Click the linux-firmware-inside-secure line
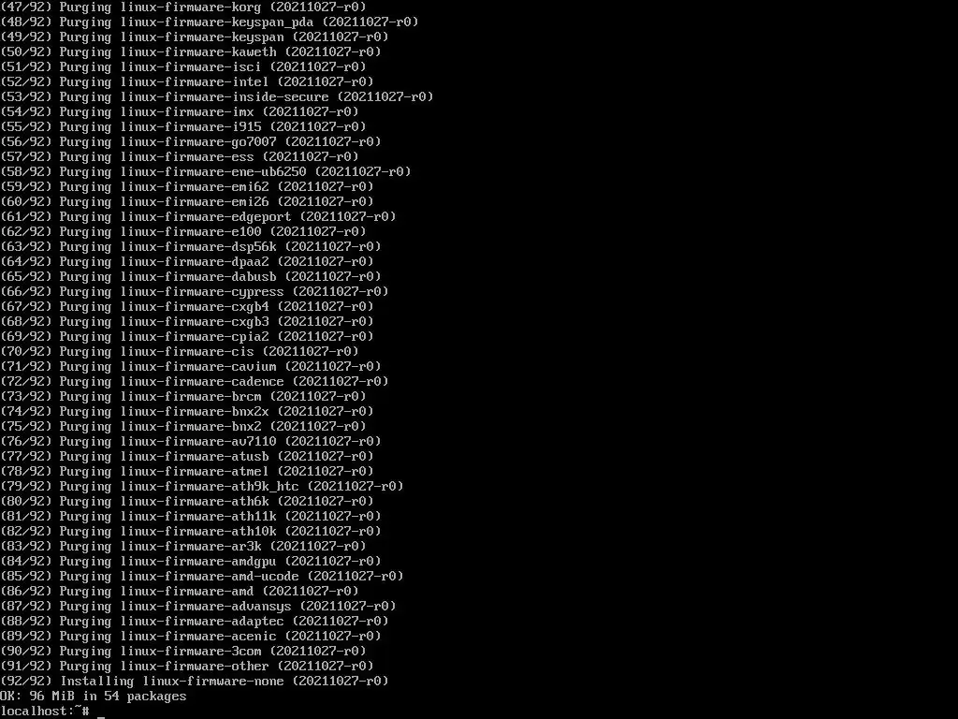This screenshot has width=958, height=719. pyautogui.click(x=217, y=96)
